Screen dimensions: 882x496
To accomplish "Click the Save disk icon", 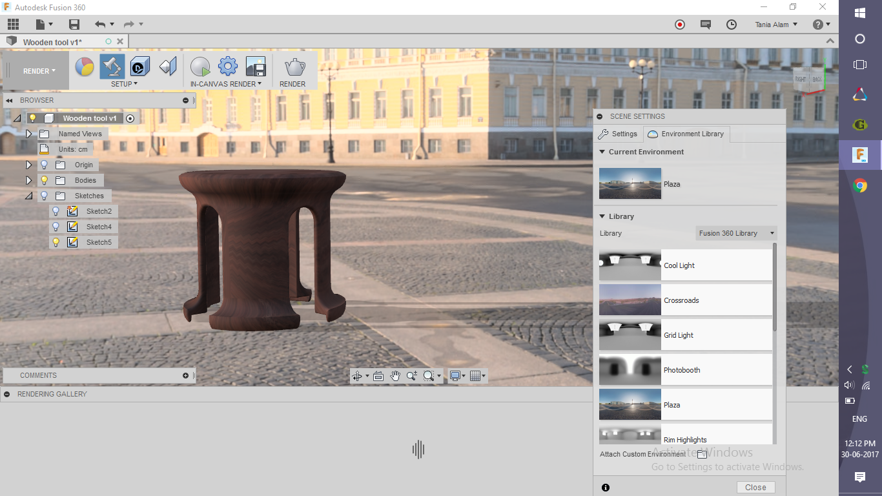I will point(74,25).
